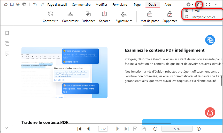Click the page number field showing 2

(103, 129)
